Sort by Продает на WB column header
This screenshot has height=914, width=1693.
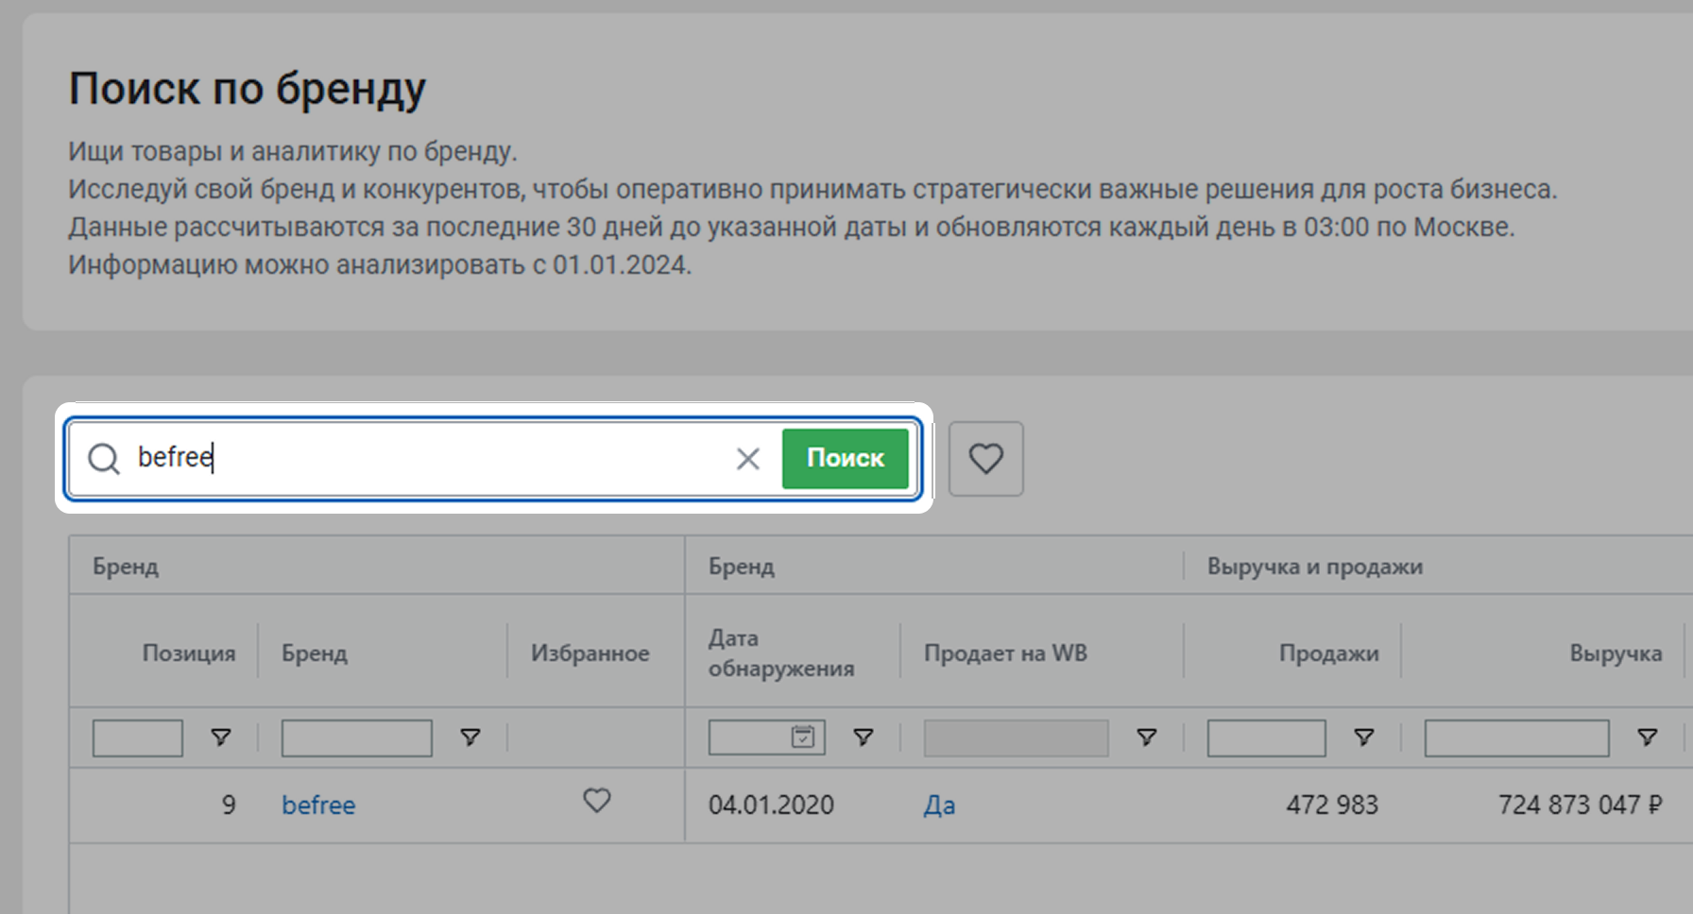[1005, 653]
